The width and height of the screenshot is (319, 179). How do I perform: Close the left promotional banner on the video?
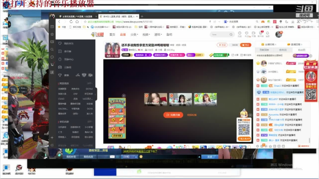pos(124,96)
